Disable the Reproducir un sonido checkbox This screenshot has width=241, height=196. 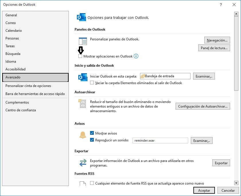tap(92, 140)
